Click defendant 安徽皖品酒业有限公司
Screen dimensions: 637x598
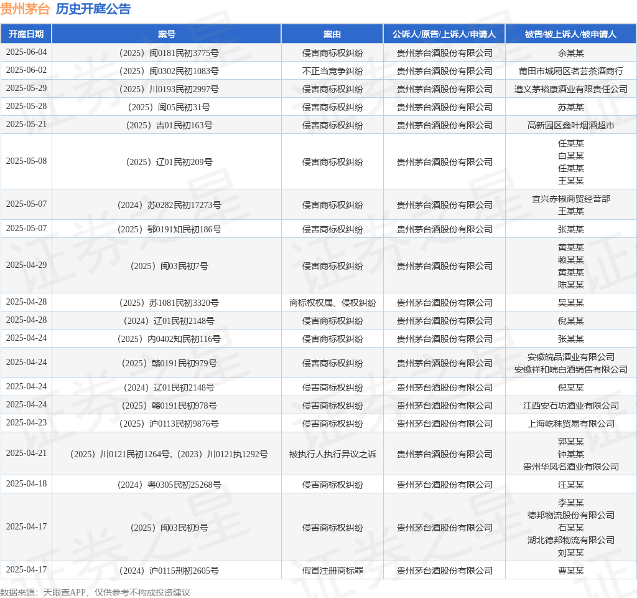pyautogui.click(x=571, y=357)
